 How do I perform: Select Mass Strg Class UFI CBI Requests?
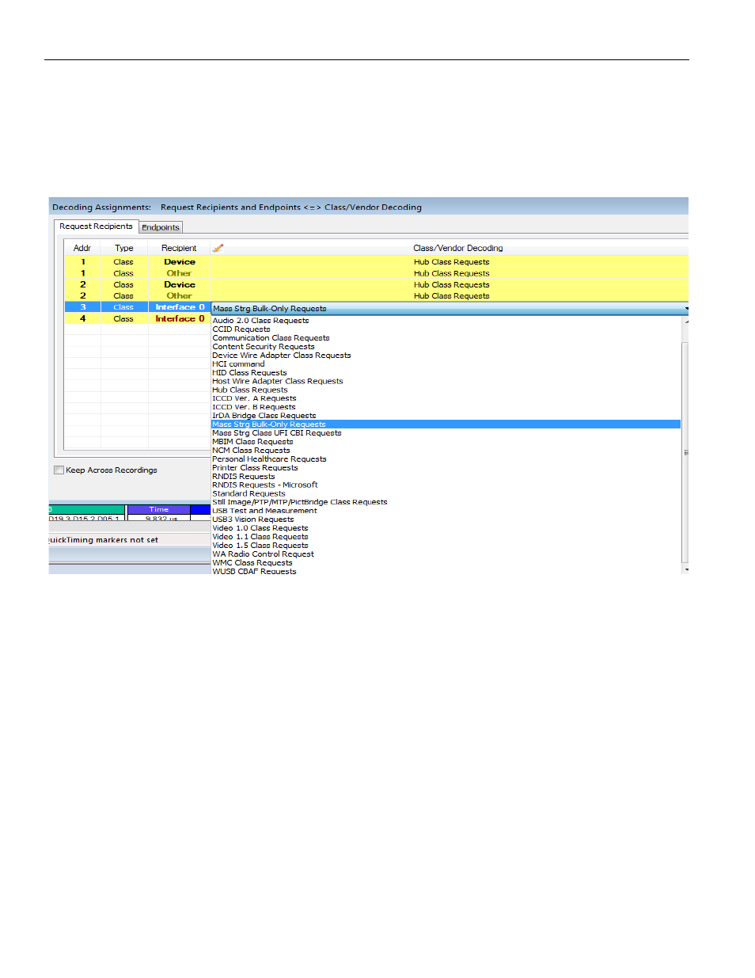[x=277, y=433]
